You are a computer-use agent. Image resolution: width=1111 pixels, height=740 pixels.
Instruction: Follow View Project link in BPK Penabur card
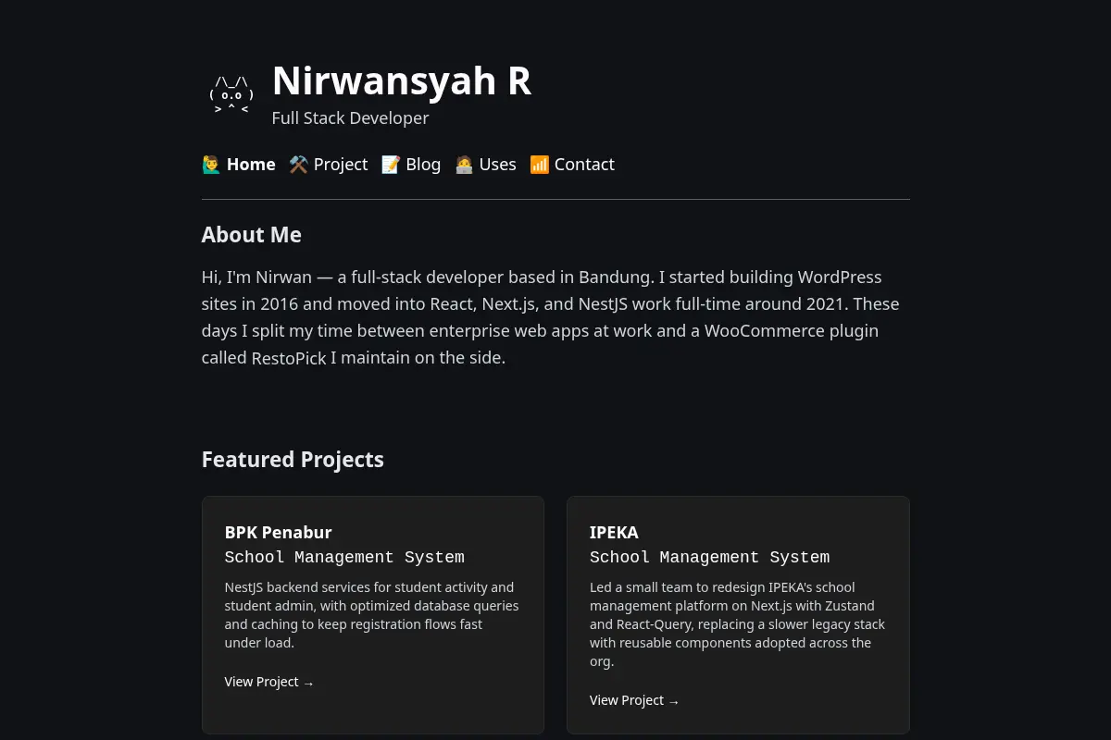point(269,682)
